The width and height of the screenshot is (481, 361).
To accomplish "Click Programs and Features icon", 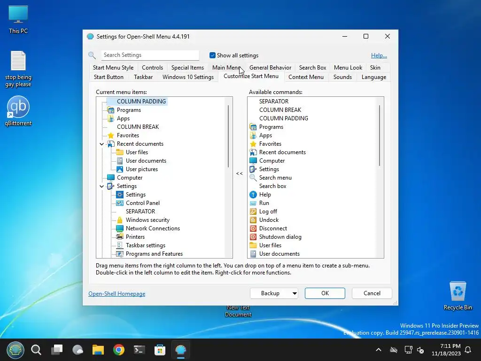I will point(120,254).
